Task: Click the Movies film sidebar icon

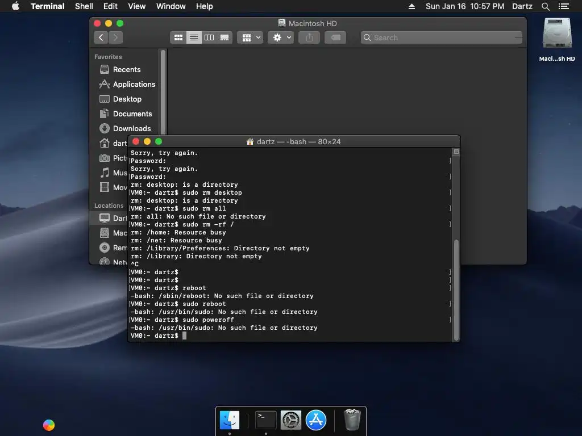Action: point(105,187)
